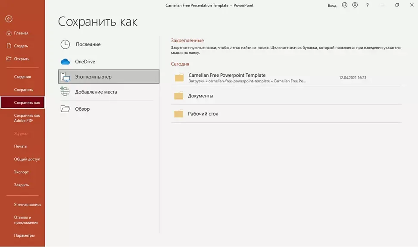The image size is (418, 247).
Task: Click the globe icon for Добавление места
Action: pos(65,91)
